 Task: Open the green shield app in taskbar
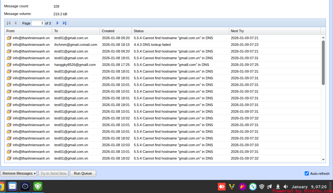pyautogui.click(x=38, y=186)
